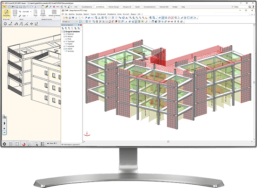Click the red axis triad in CMP viewport
257x188 pixels.
[87, 134]
